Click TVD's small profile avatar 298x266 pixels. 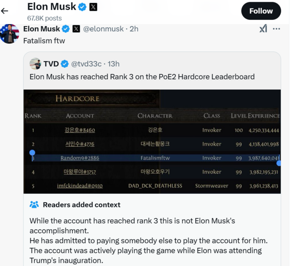pyautogui.click(x=35, y=64)
